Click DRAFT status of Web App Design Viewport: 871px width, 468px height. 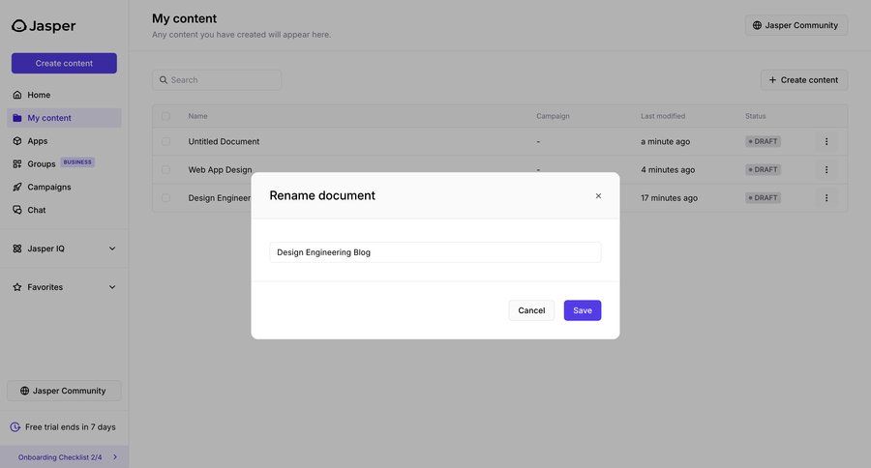[x=763, y=169]
